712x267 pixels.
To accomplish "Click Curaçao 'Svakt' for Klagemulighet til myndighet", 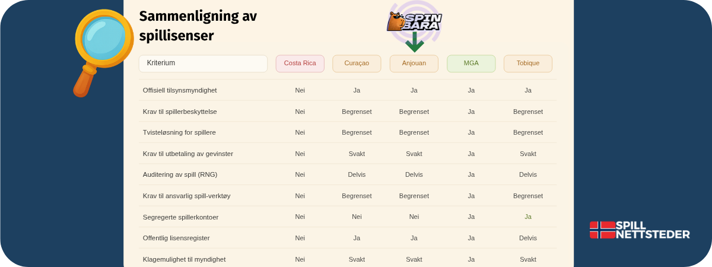I will point(357,259).
